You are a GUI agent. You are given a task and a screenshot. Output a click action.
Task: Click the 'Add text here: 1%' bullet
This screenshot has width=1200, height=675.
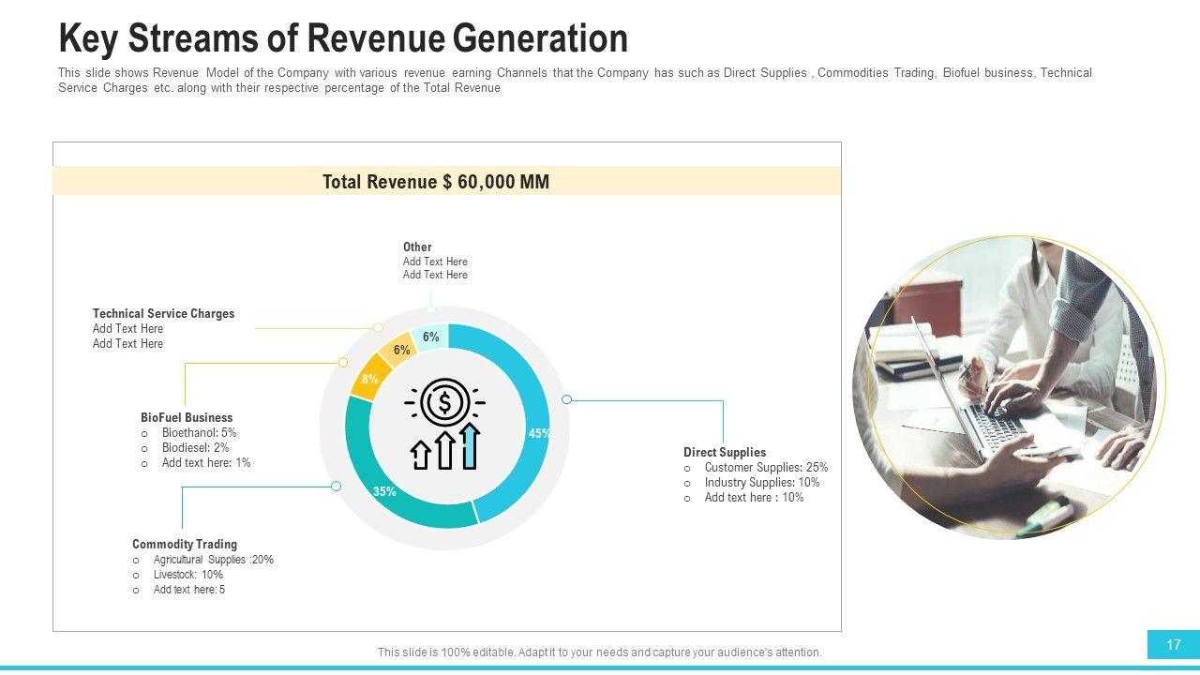click(x=206, y=462)
